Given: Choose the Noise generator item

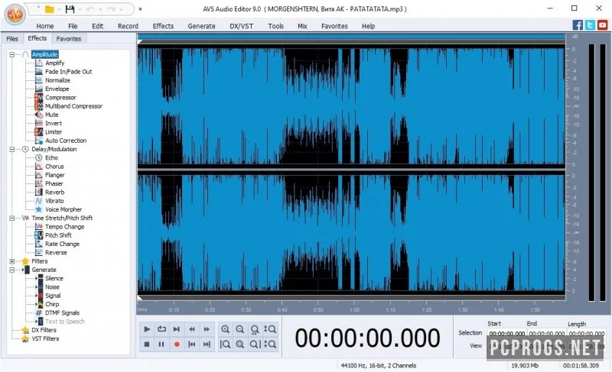Looking at the screenshot, I should pyautogui.click(x=52, y=286).
